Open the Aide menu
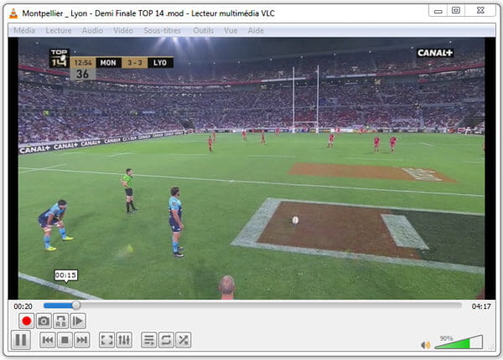The image size is (503, 360). (x=256, y=30)
